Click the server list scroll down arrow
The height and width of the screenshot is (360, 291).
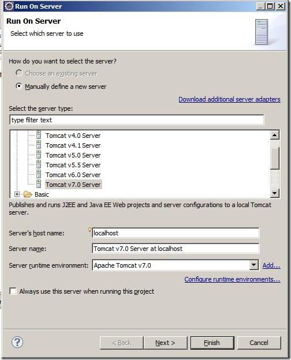(x=274, y=193)
